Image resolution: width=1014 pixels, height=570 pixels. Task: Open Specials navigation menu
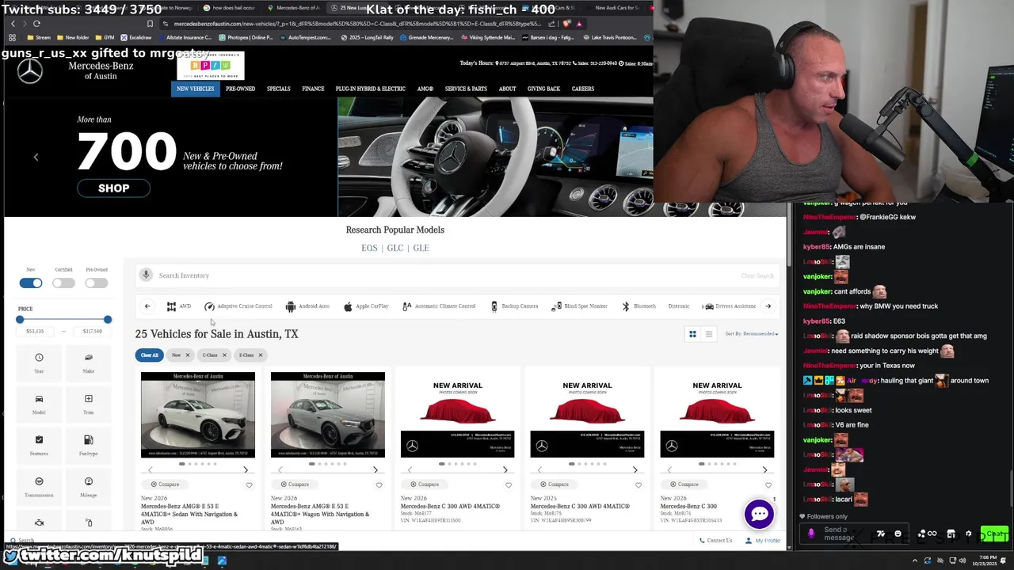[x=278, y=89]
